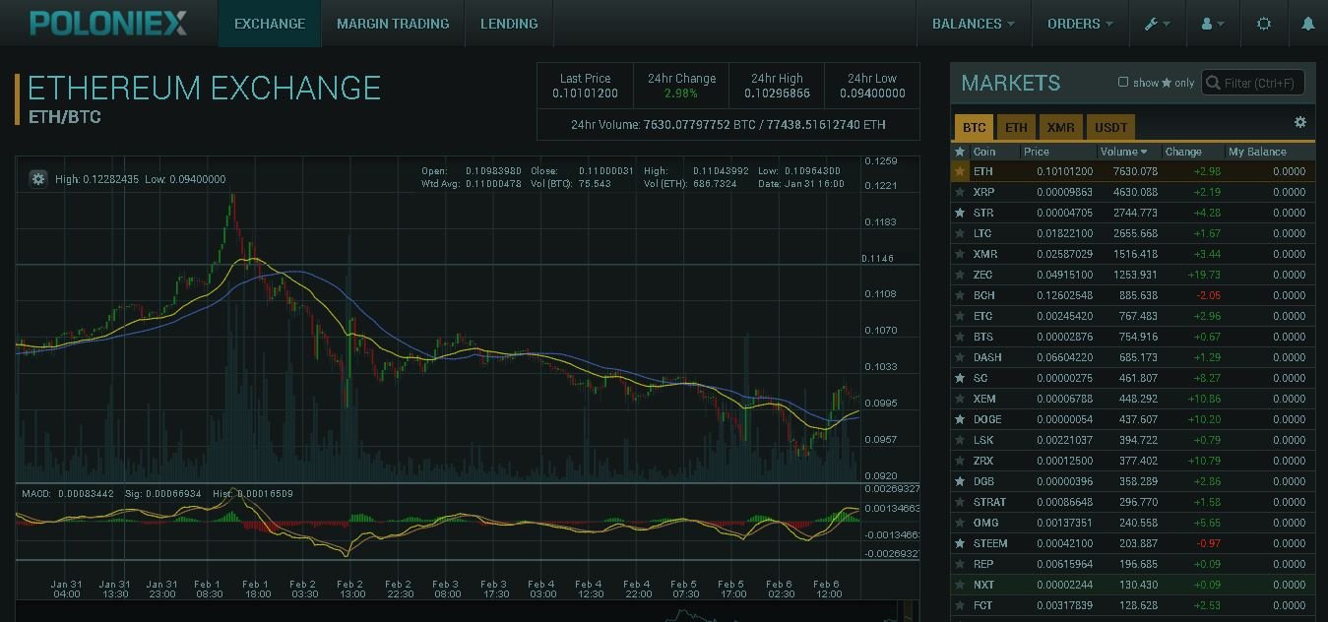Star the LSK market row
This screenshot has height=622, width=1328.
[959, 440]
